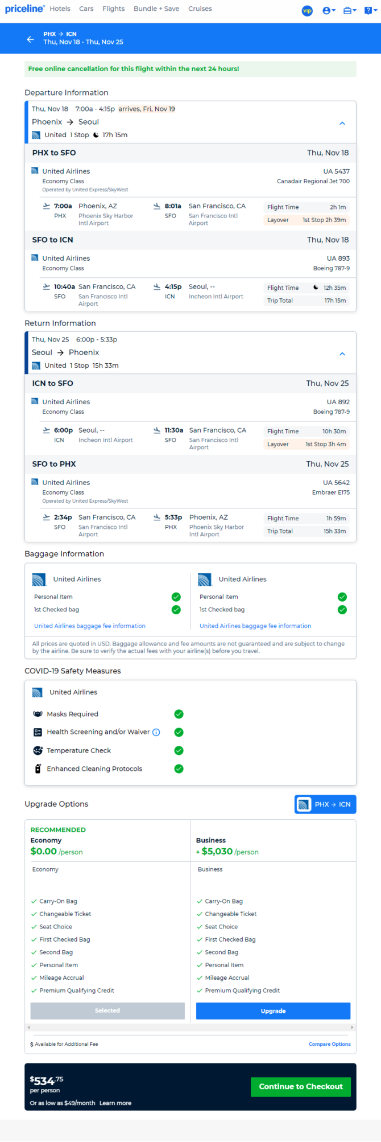Click the Health Screening checklist icon
Image resolution: width=381 pixels, height=1142 pixels.
click(38, 732)
